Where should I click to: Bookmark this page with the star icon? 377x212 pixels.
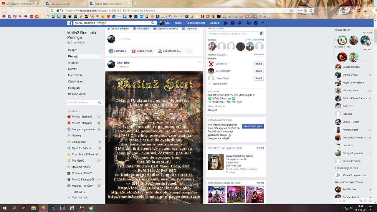pyautogui.click(x=311, y=10)
